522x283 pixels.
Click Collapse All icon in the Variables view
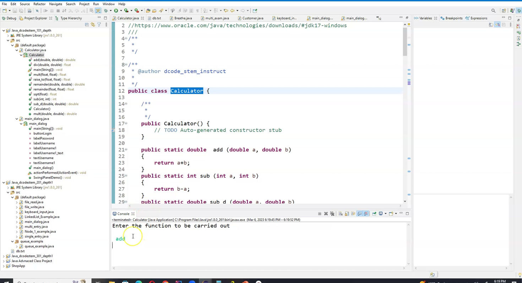pos(504,25)
